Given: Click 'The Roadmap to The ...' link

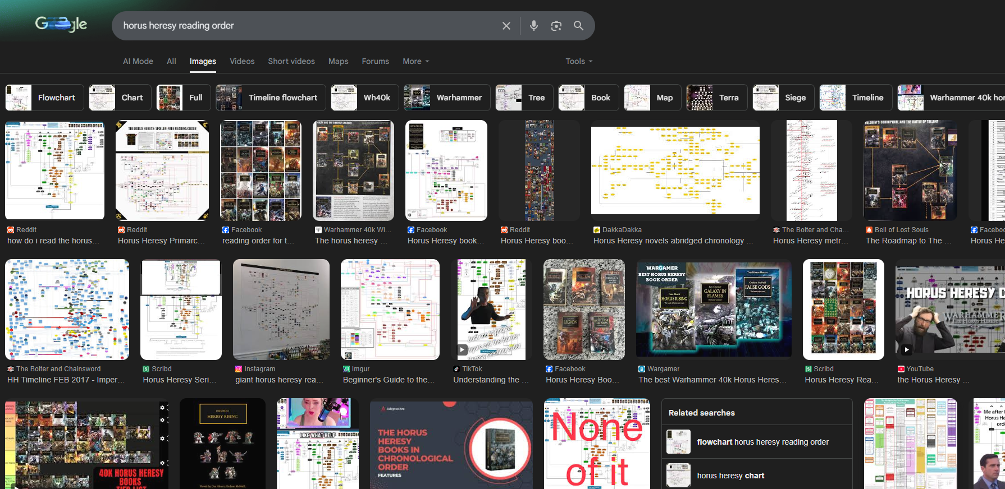Looking at the screenshot, I should (x=908, y=241).
